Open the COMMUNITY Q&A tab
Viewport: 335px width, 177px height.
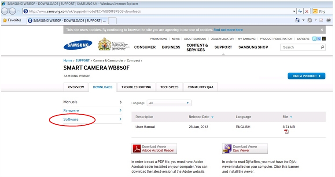(200, 87)
